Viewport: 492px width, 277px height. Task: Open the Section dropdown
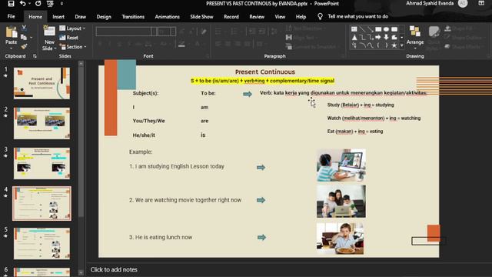click(x=73, y=47)
